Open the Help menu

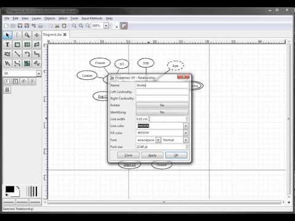(x=109, y=18)
